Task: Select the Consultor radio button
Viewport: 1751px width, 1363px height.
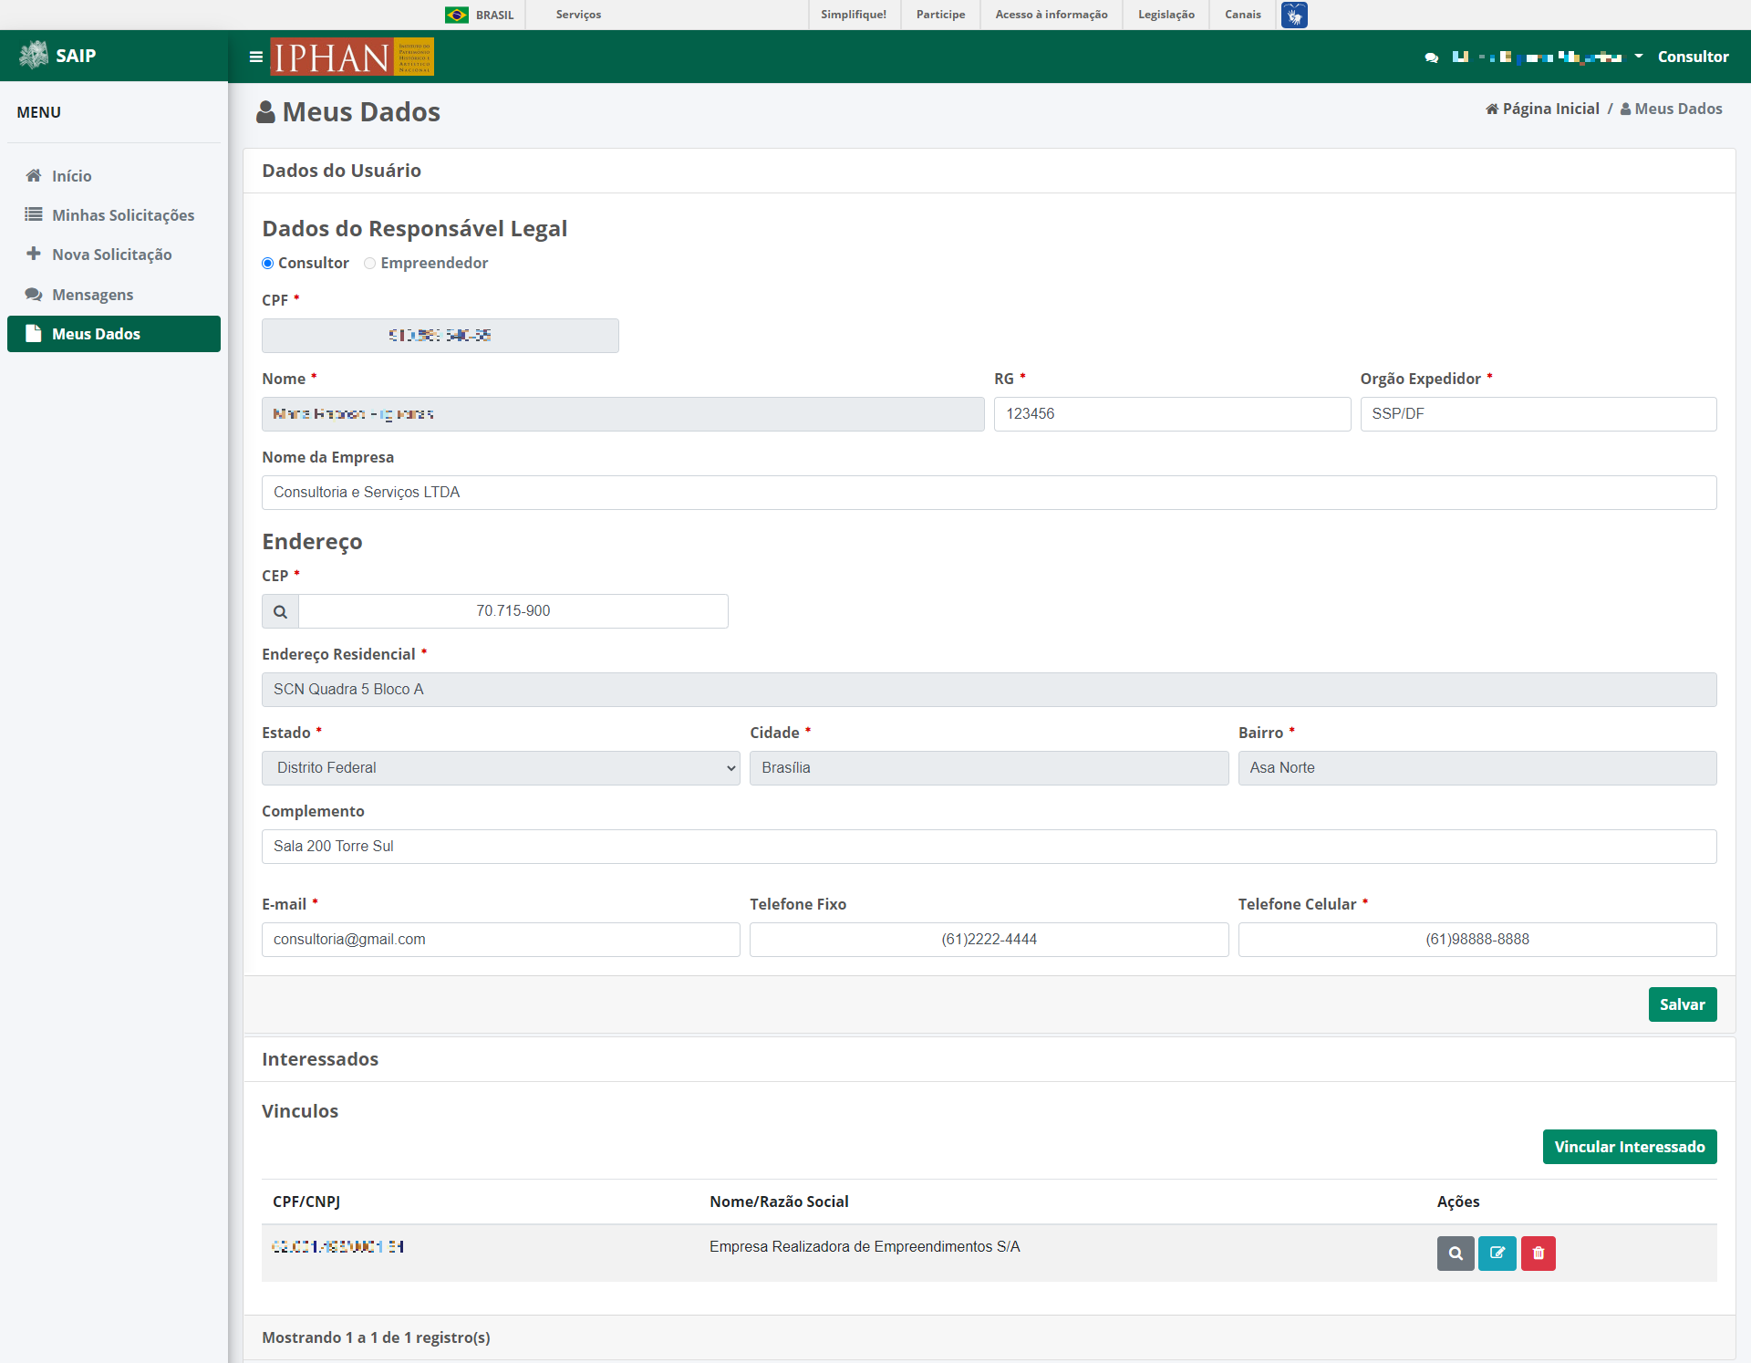Action: pos(267,264)
